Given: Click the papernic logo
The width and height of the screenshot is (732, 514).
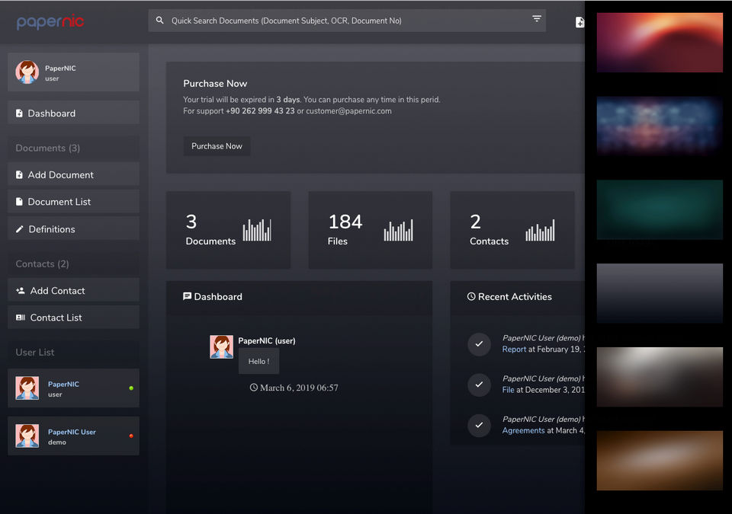Looking at the screenshot, I should [x=50, y=22].
